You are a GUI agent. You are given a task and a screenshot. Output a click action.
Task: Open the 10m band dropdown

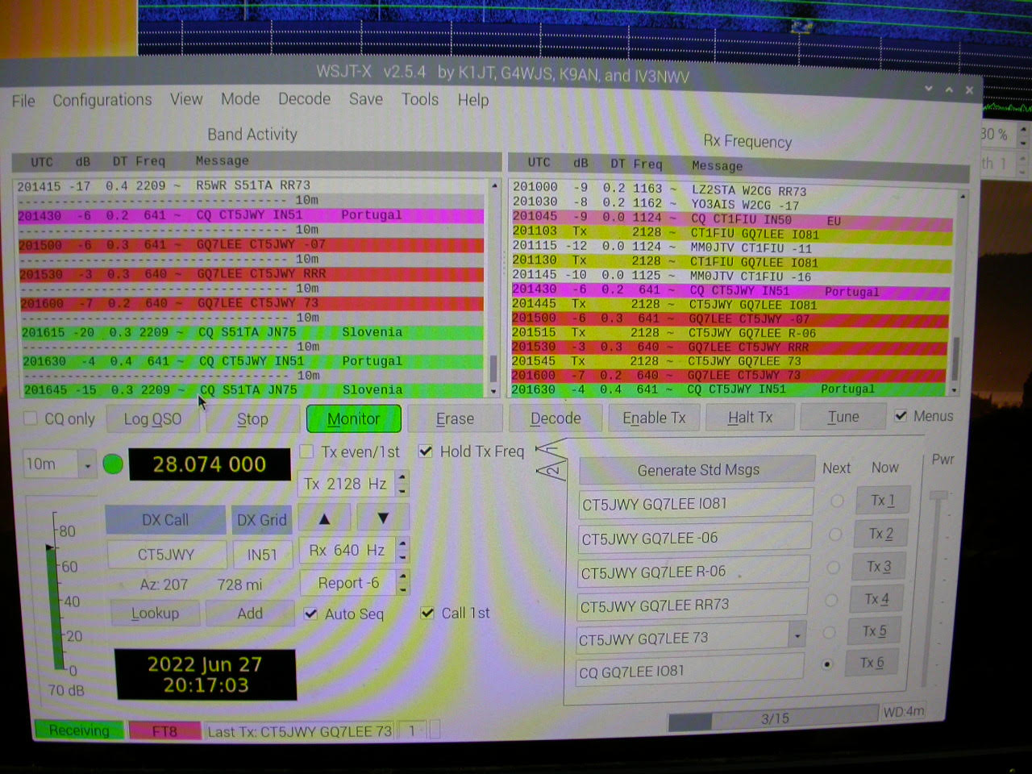tap(87, 464)
